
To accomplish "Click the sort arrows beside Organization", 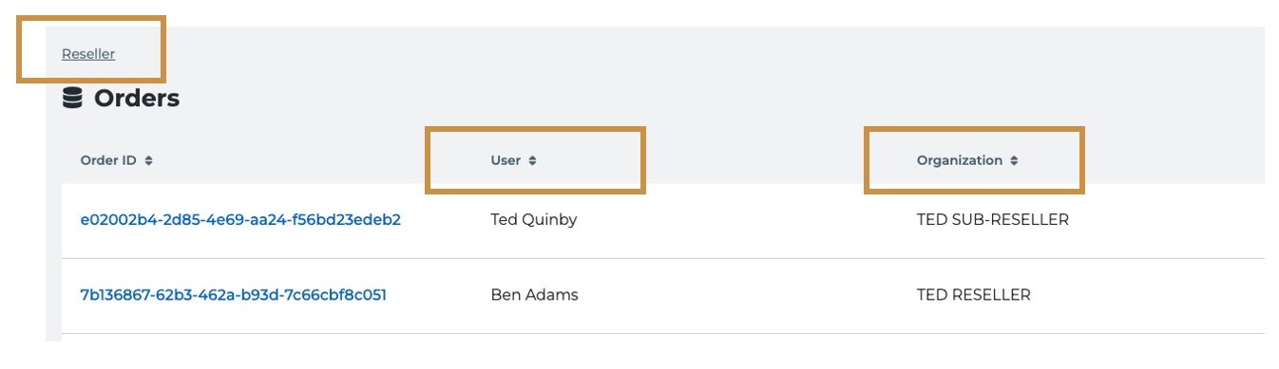I will [x=1014, y=161].
